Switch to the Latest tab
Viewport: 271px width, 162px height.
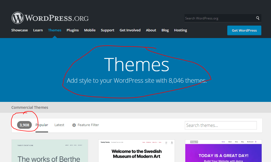[x=59, y=125]
